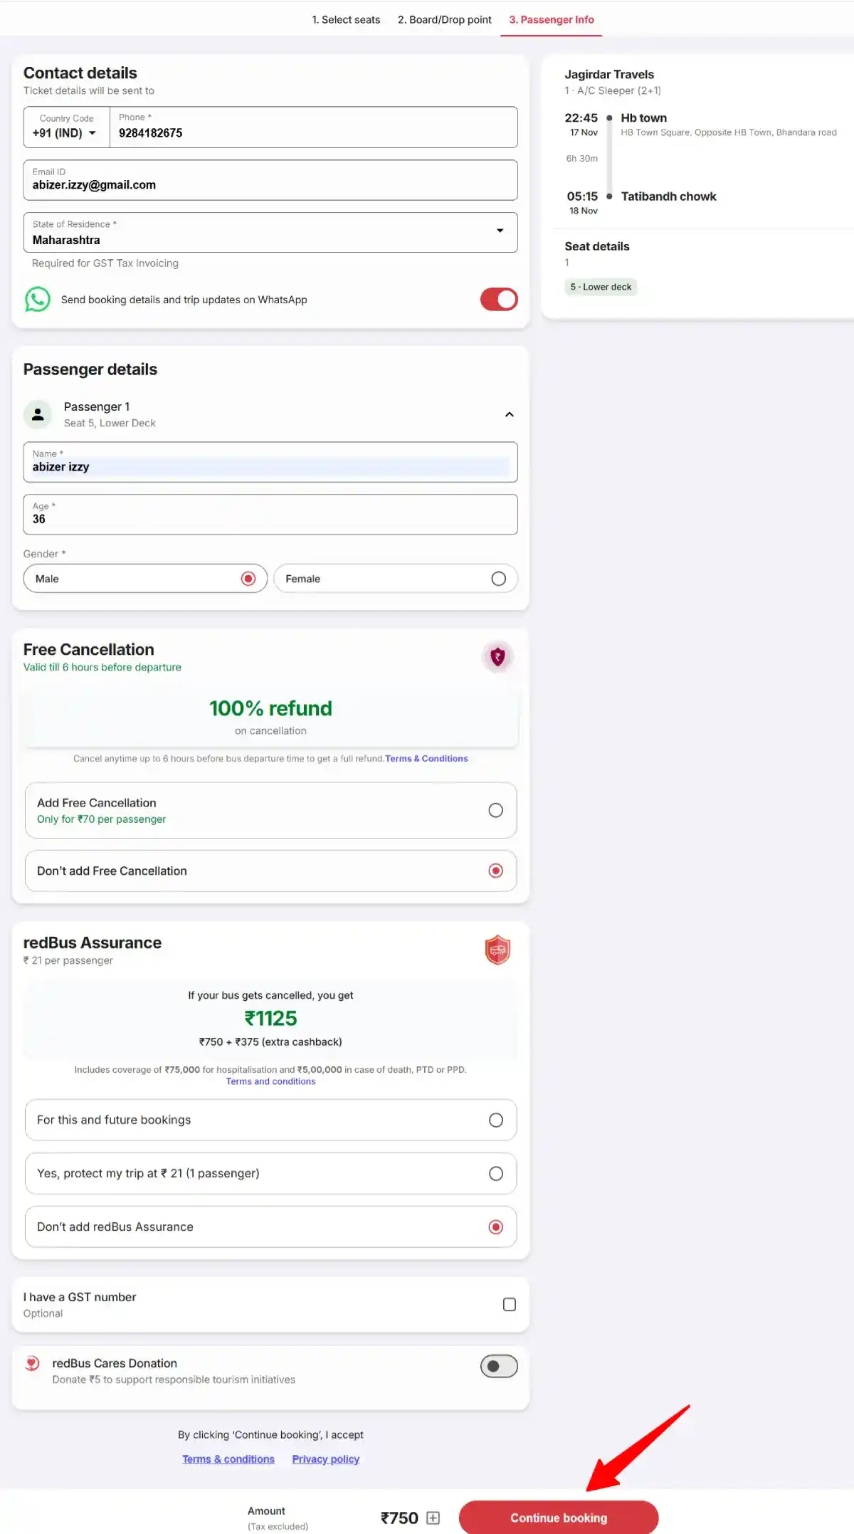Enable the redBus Cares Donation toggle

point(497,1366)
